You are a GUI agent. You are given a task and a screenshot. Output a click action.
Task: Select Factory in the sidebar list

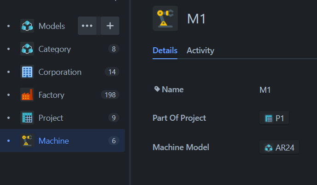tap(63, 95)
